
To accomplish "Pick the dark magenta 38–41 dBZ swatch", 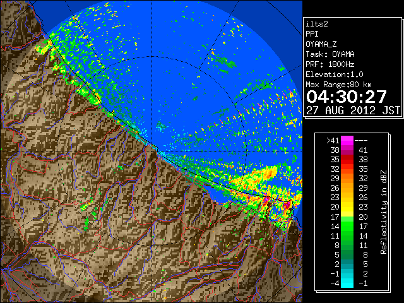I will point(347,150).
